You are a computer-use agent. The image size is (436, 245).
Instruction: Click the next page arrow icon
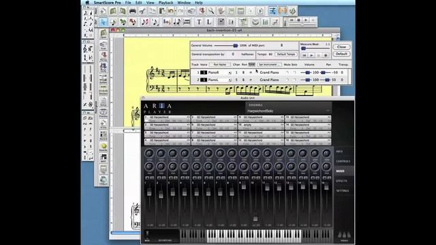(x=260, y=11)
